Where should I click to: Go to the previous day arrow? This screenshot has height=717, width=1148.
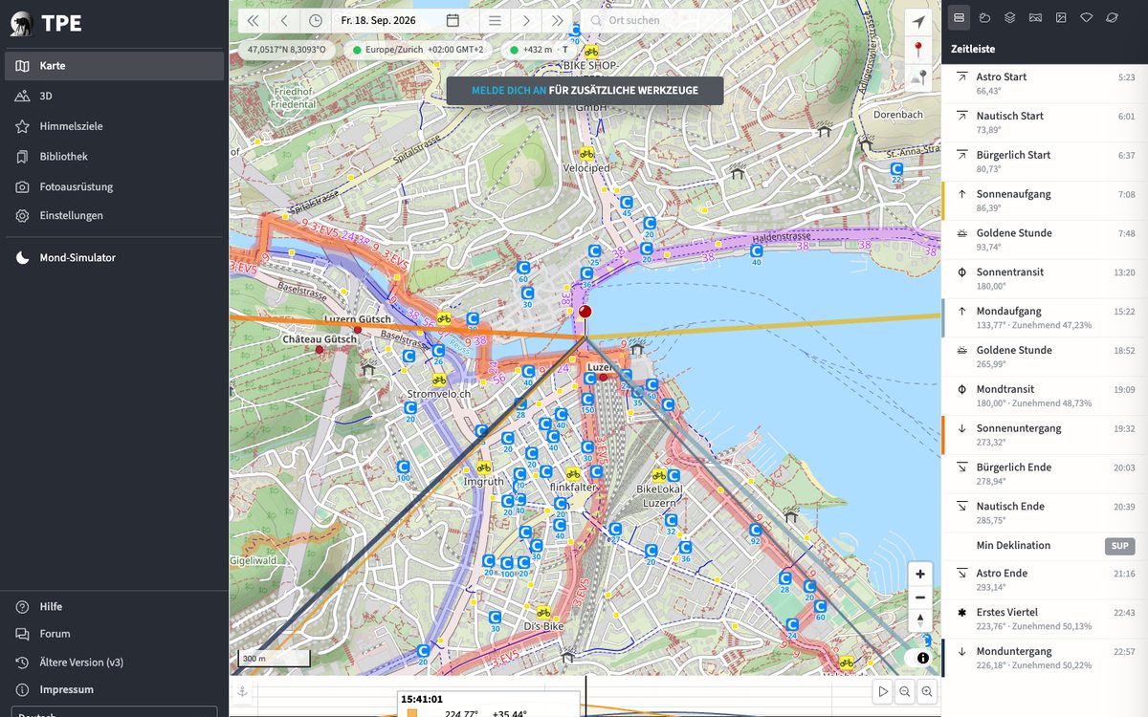284,20
